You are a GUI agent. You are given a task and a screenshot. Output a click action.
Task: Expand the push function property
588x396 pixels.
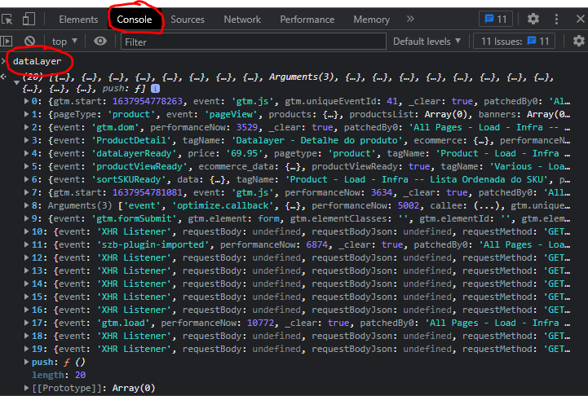(x=26, y=362)
